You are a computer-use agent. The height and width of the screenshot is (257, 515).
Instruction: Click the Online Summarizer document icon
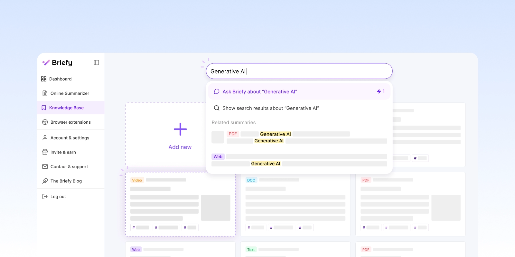tap(45, 93)
